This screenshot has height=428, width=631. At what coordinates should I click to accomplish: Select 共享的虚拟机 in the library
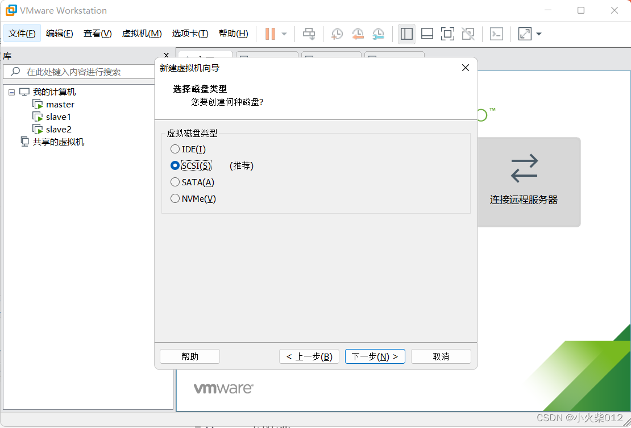tap(59, 142)
